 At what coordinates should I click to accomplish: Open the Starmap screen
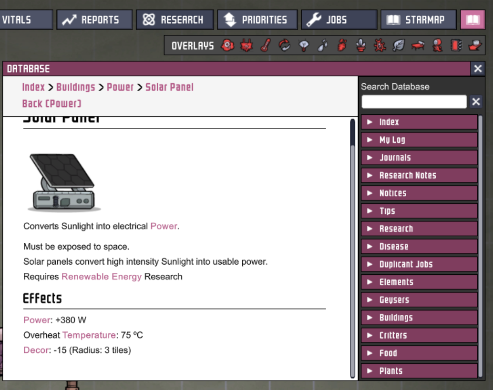[x=418, y=20]
